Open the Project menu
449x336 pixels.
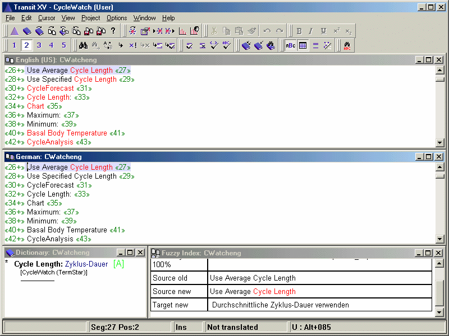[91, 18]
